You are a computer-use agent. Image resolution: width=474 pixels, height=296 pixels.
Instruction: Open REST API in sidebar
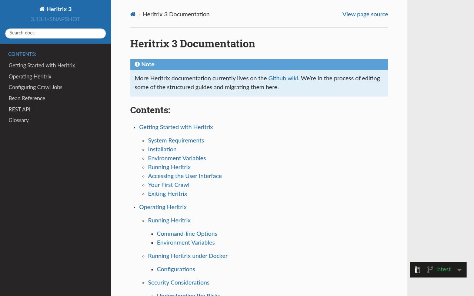tap(20, 110)
